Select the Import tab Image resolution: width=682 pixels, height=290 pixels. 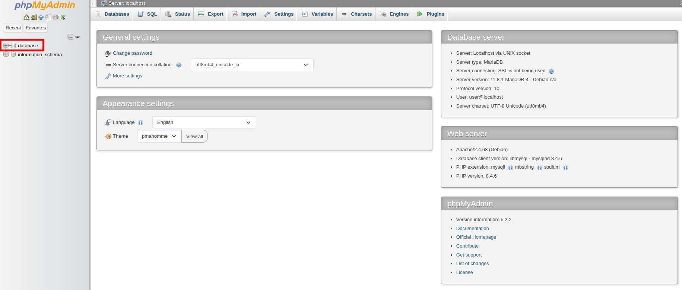pyautogui.click(x=244, y=14)
